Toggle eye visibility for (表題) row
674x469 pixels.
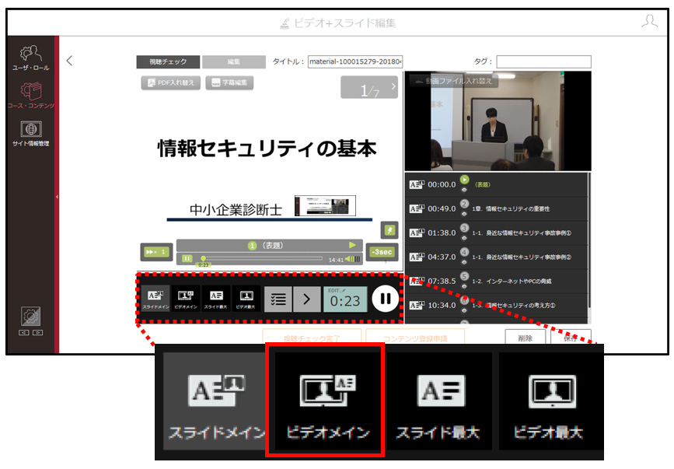(x=464, y=190)
